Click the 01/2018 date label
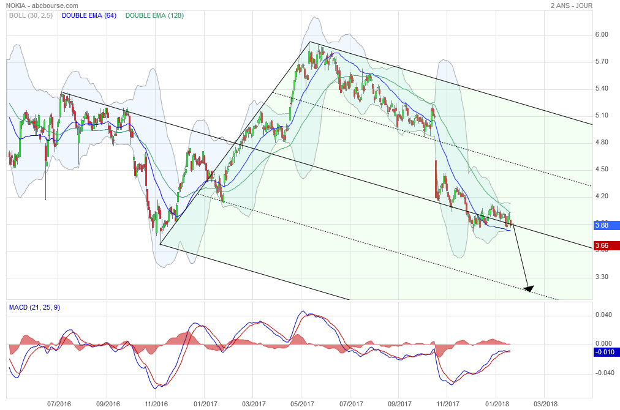The image size is (620, 410). (x=497, y=404)
